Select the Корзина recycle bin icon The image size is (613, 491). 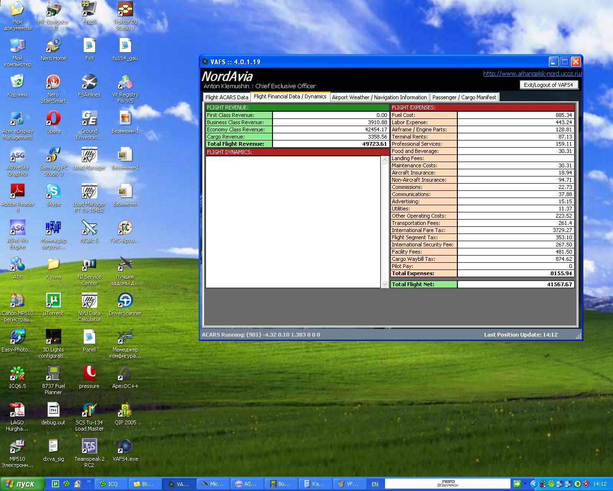point(17,85)
